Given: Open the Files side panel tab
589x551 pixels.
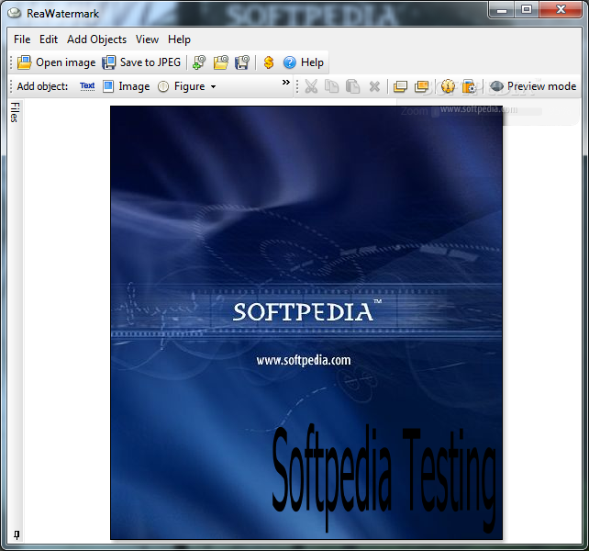Looking at the screenshot, I should (x=15, y=112).
